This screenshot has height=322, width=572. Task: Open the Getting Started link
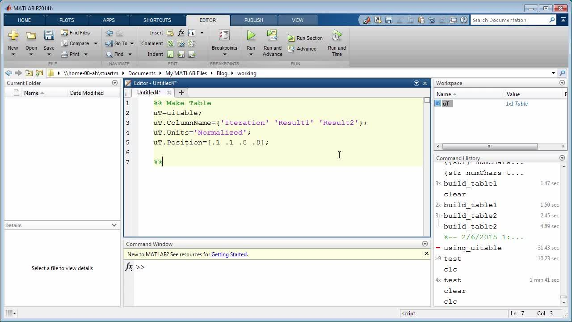click(x=229, y=254)
